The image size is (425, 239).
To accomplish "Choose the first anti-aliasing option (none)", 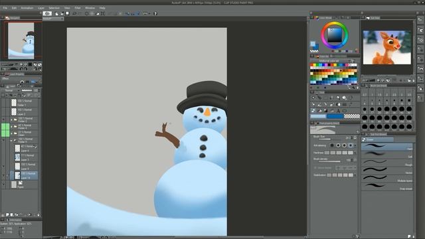I will tap(332, 145).
